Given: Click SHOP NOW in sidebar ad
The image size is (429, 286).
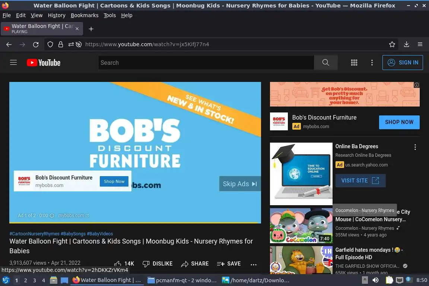Looking at the screenshot, I should point(399,122).
